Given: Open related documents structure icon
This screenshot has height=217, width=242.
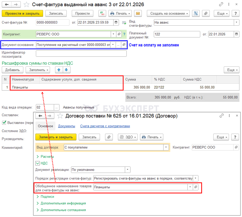Looking at the screenshot, I should 196,13.
